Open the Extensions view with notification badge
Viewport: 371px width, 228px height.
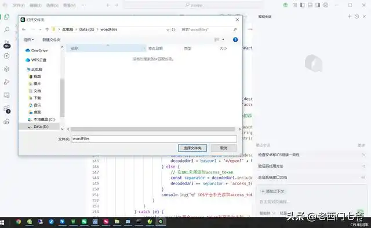point(7,109)
